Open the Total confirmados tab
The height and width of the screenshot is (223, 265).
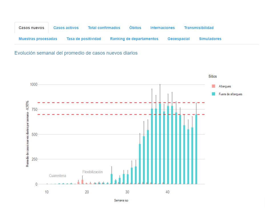[104, 28]
